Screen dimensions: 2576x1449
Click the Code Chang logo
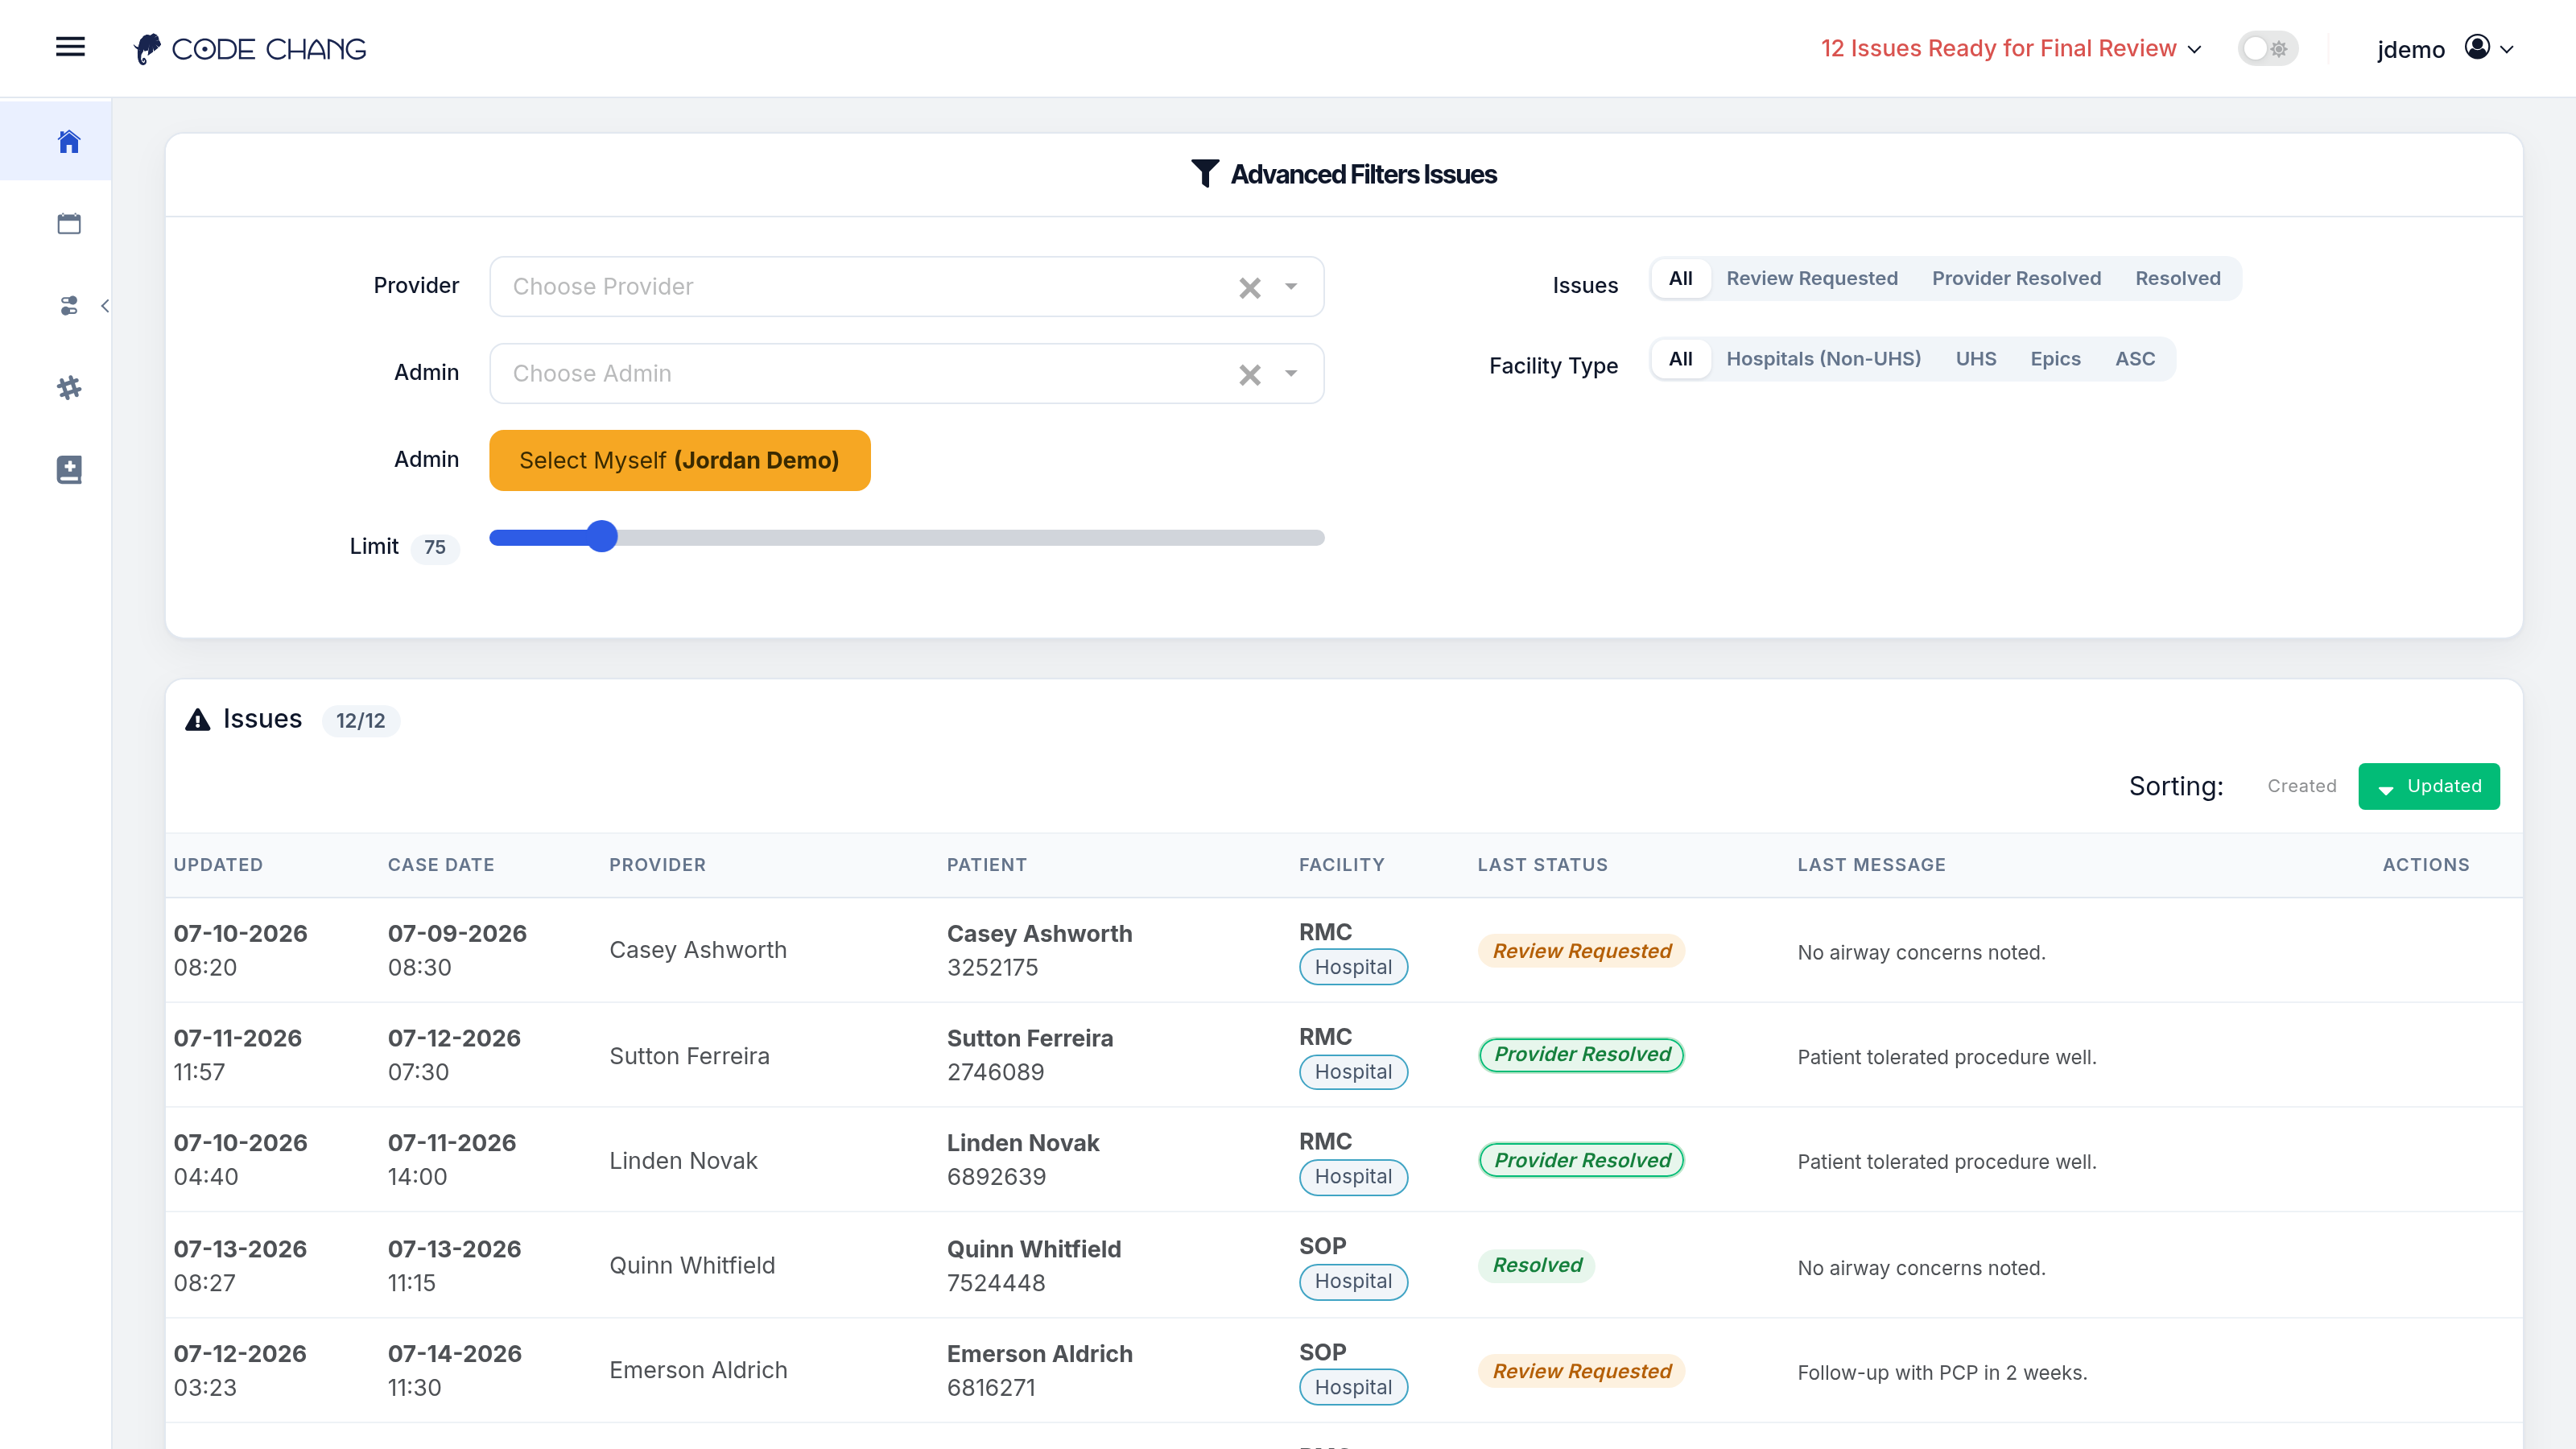[x=250, y=48]
